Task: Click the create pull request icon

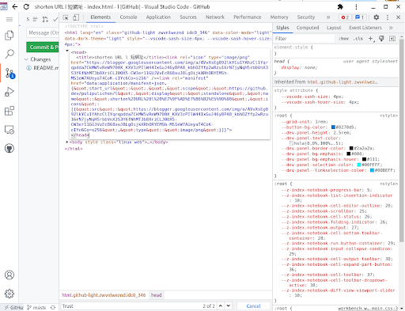Action: [x=45, y=19]
